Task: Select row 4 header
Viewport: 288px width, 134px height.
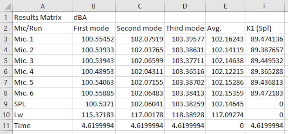Action: (x=6, y=50)
